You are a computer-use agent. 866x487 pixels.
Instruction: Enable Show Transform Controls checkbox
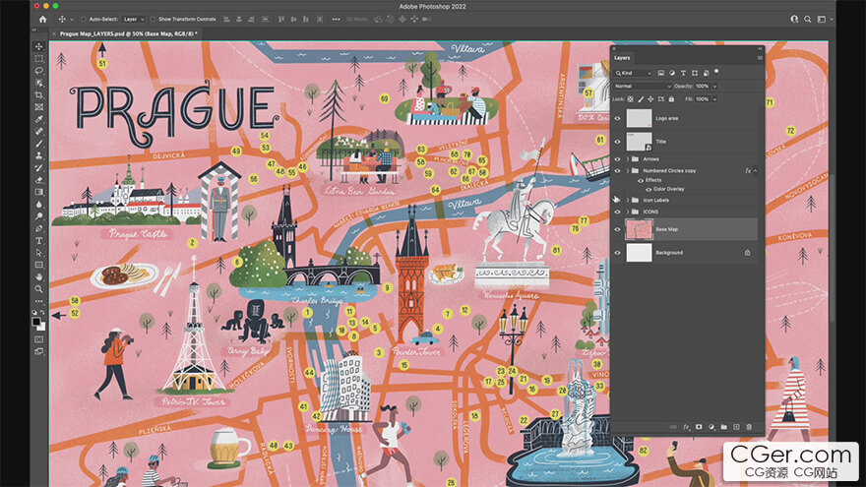[153, 20]
